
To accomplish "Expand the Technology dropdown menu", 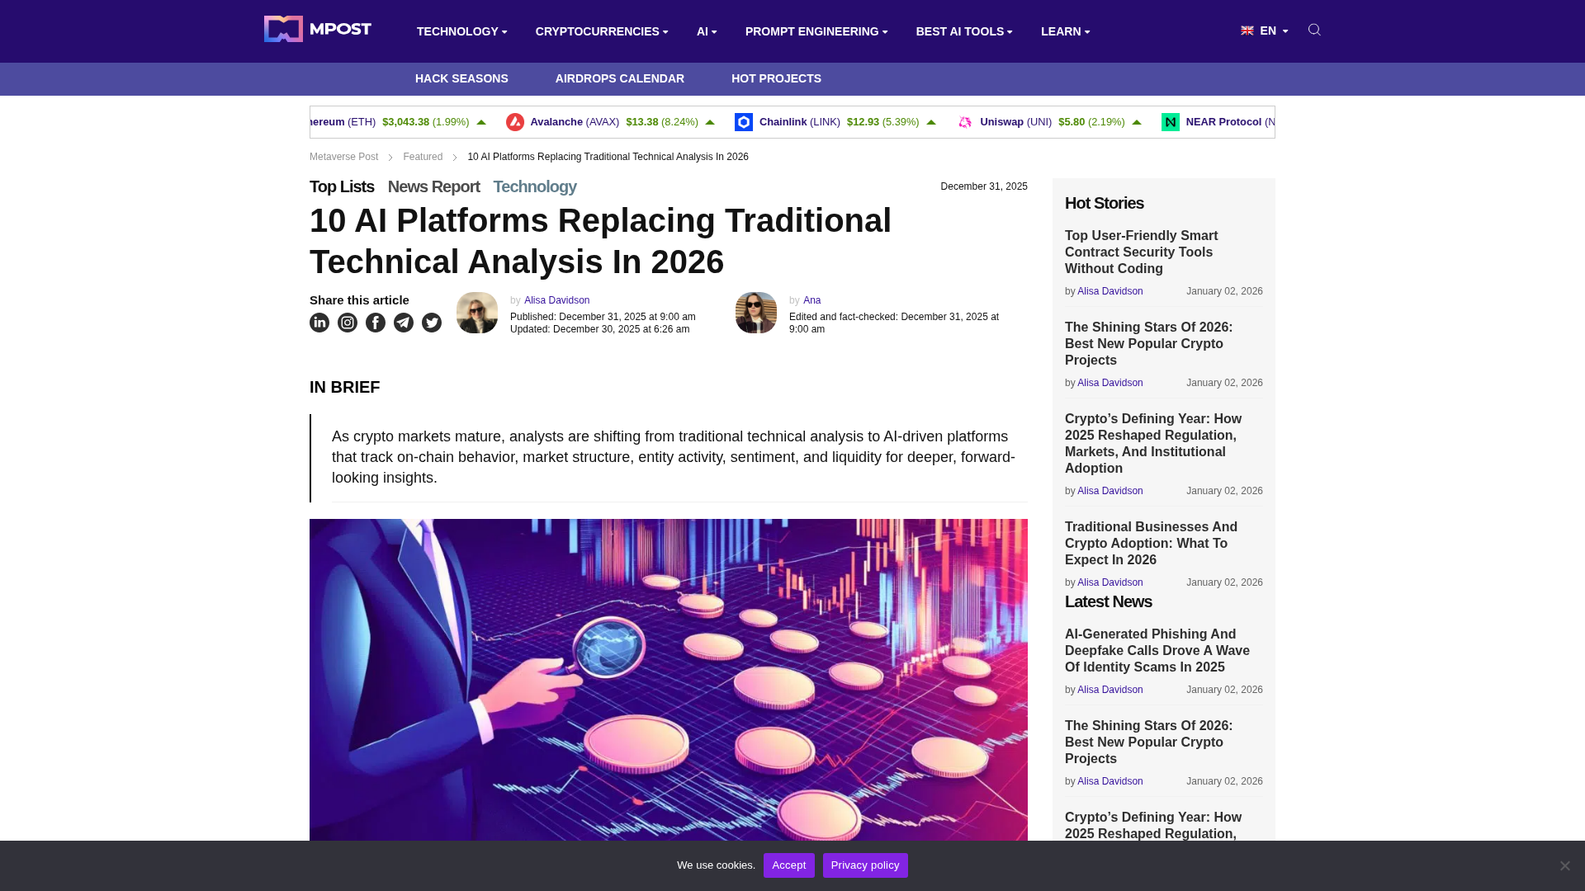I will click(461, 31).
